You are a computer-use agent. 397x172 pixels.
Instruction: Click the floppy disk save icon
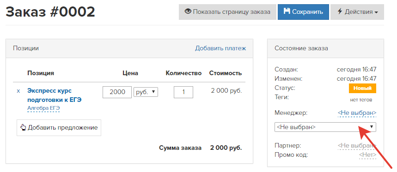tap(287, 12)
